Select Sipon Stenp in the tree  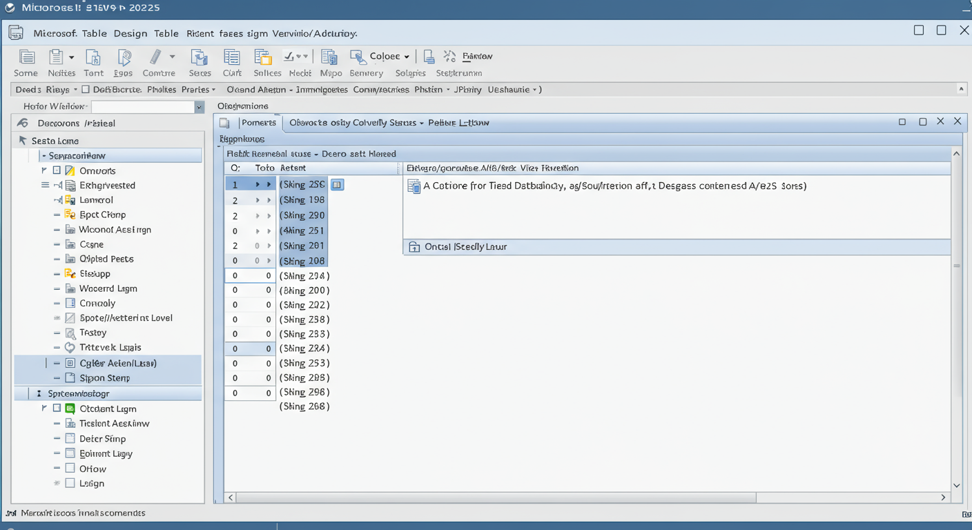coord(104,378)
